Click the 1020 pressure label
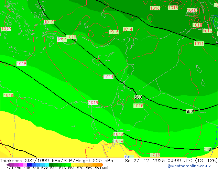 pyautogui.click(x=6, y=29)
